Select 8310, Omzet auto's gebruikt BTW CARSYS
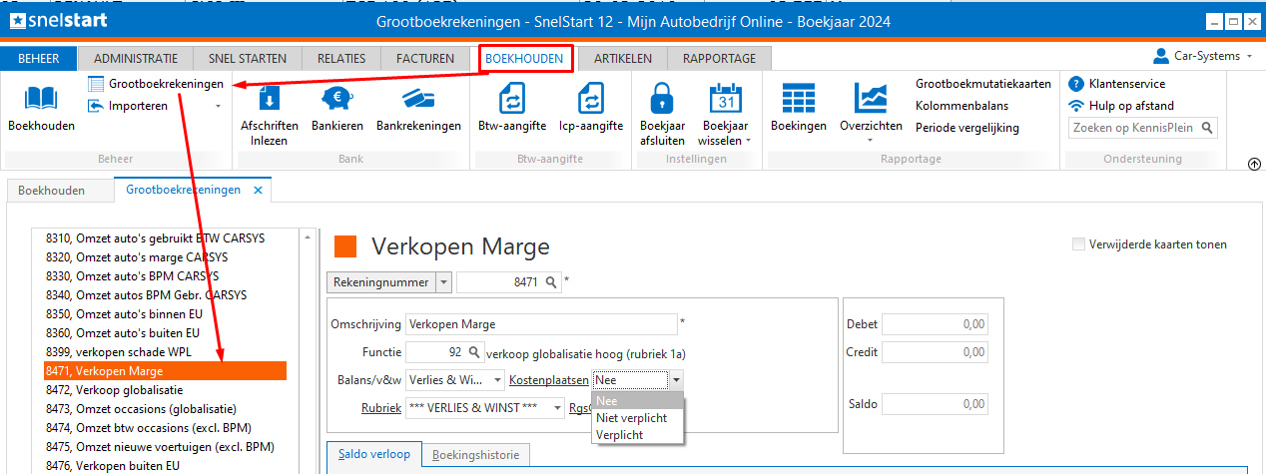The width and height of the screenshot is (1266, 474). [165, 237]
